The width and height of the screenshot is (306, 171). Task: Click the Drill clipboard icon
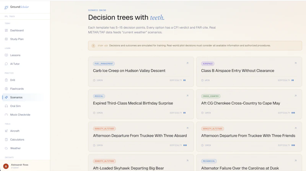pyautogui.click(x=6, y=80)
